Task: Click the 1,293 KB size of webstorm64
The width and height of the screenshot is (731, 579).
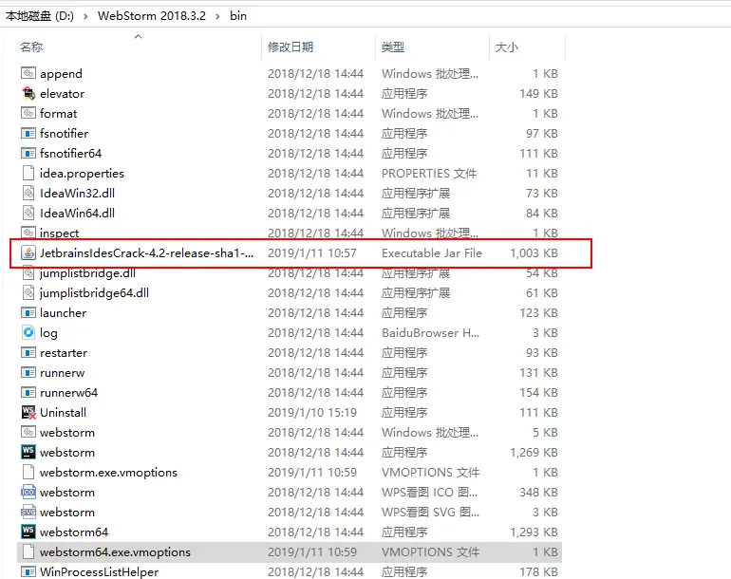Action: tap(534, 532)
